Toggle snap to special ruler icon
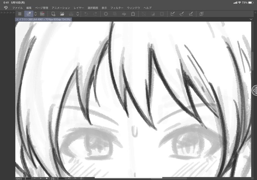 pos(182,14)
